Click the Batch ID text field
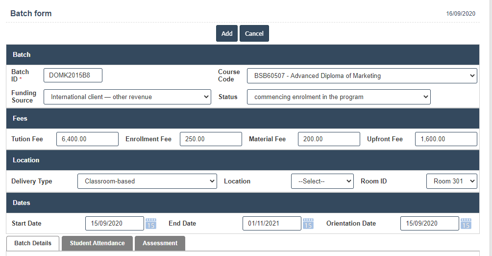The image size is (492, 256). coord(73,76)
